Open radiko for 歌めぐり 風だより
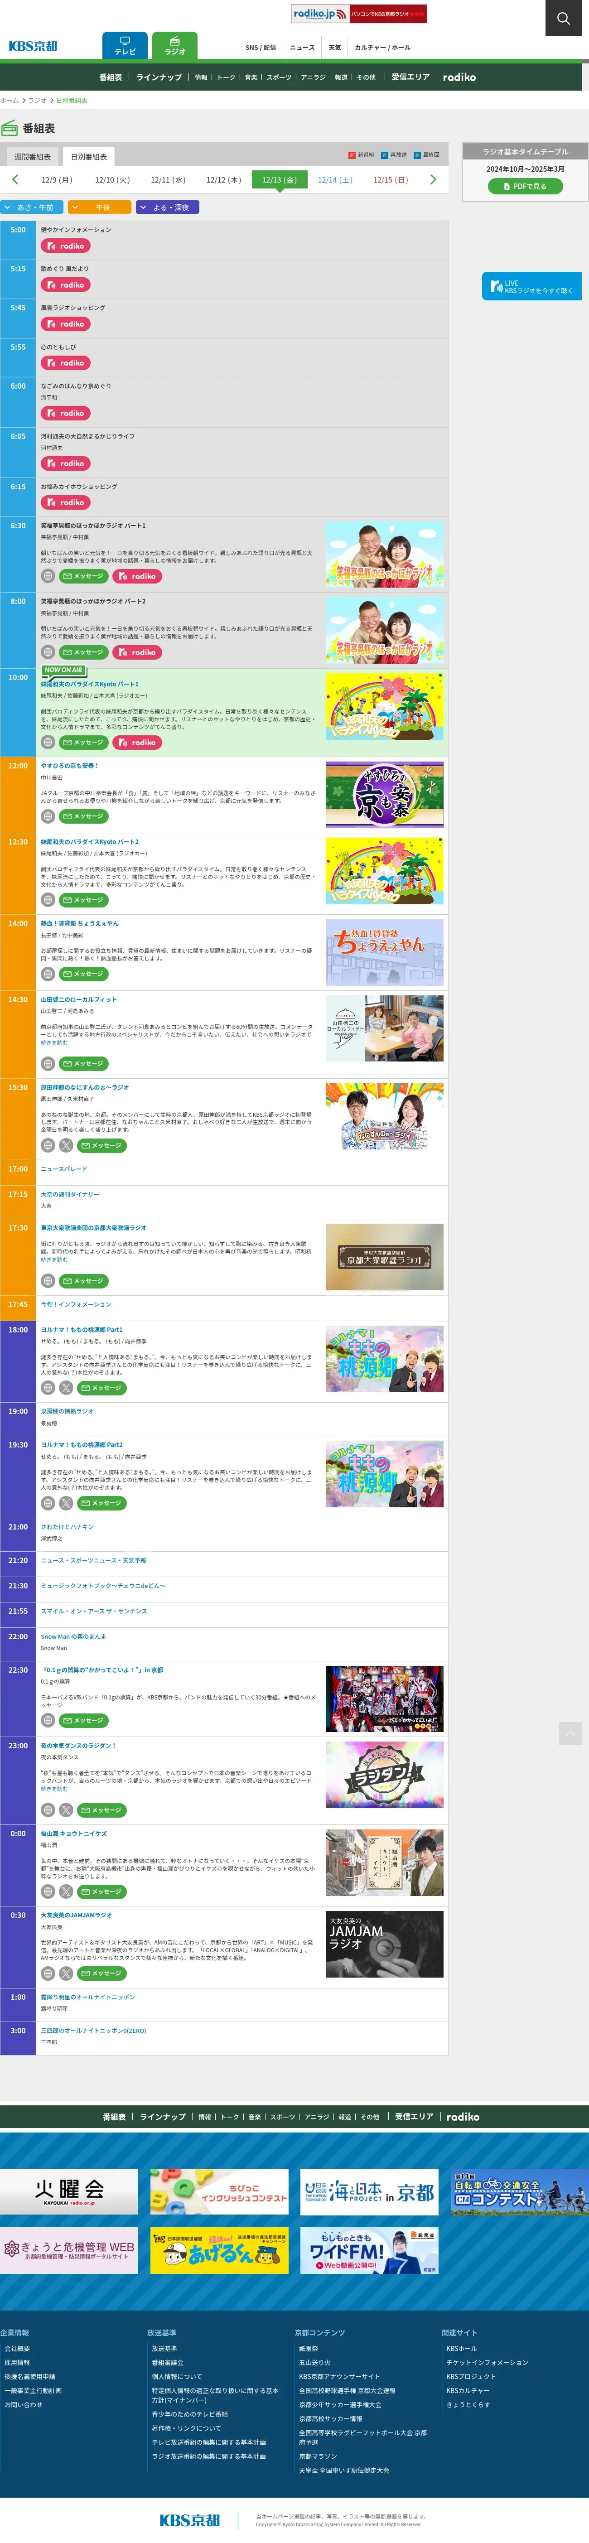589x2543 pixels. pyautogui.click(x=65, y=285)
